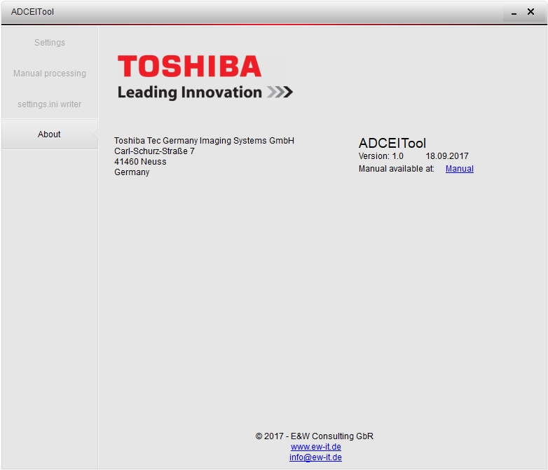
Task: Open the Manual hyperlink
Action: [x=459, y=169]
